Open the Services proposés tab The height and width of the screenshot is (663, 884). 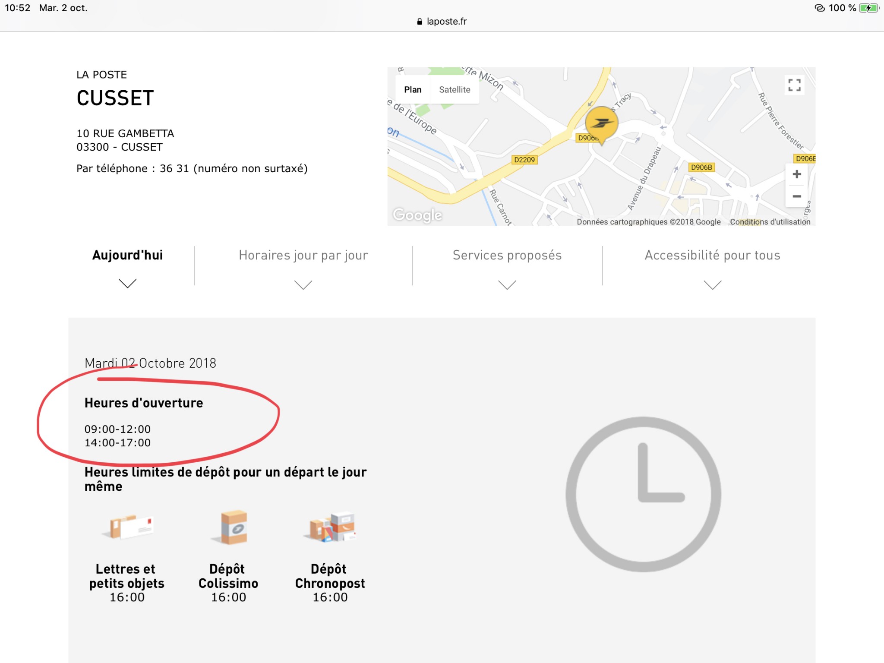[x=507, y=256]
